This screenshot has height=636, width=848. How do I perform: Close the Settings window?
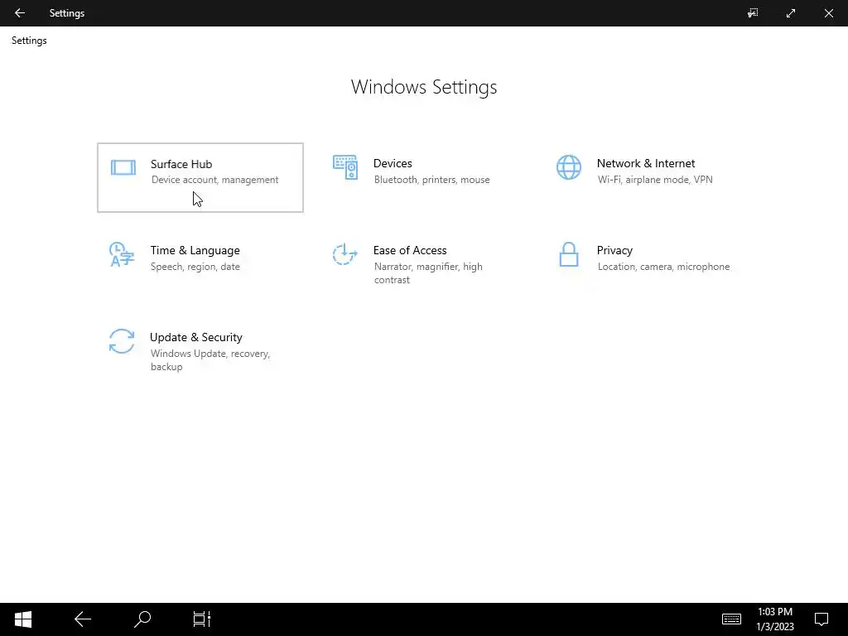828,13
